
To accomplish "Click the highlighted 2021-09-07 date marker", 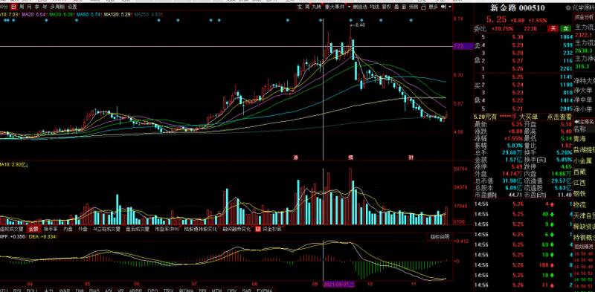I will tap(339, 284).
